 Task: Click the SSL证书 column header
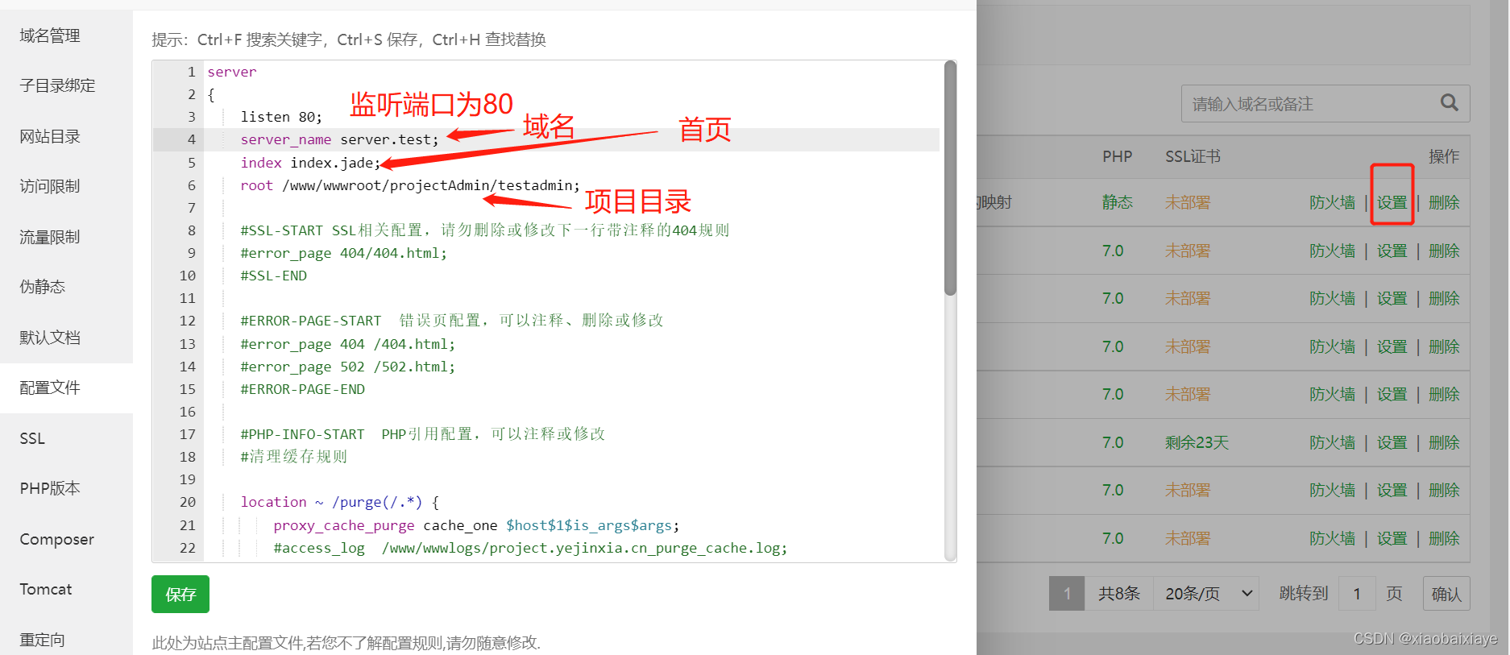point(1193,156)
